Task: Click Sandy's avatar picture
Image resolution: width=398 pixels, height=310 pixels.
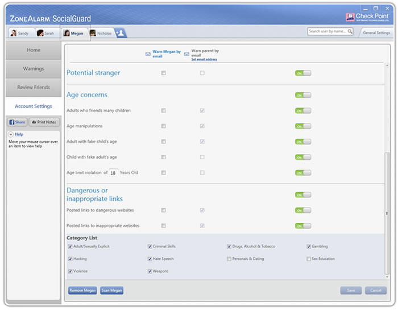Action: 14,33
